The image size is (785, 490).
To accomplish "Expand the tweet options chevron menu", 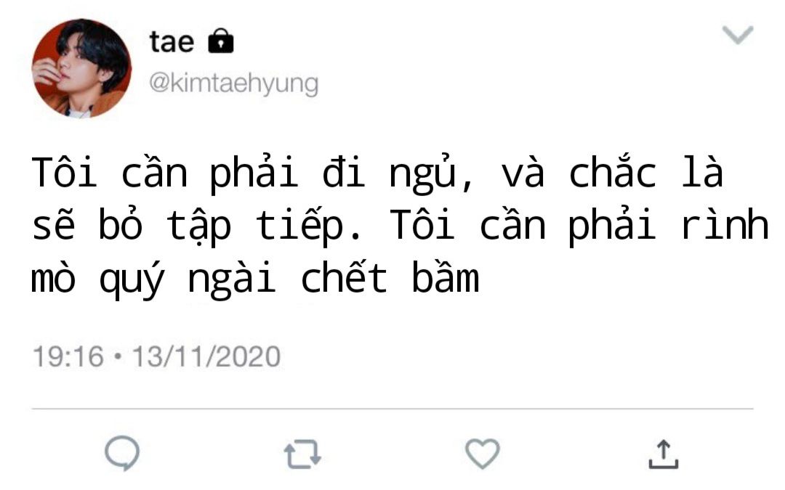I will point(738,35).
